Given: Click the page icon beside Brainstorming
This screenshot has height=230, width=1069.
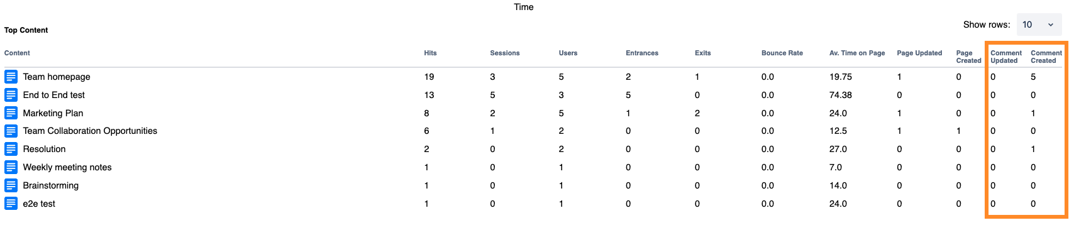Looking at the screenshot, I should point(11,185).
